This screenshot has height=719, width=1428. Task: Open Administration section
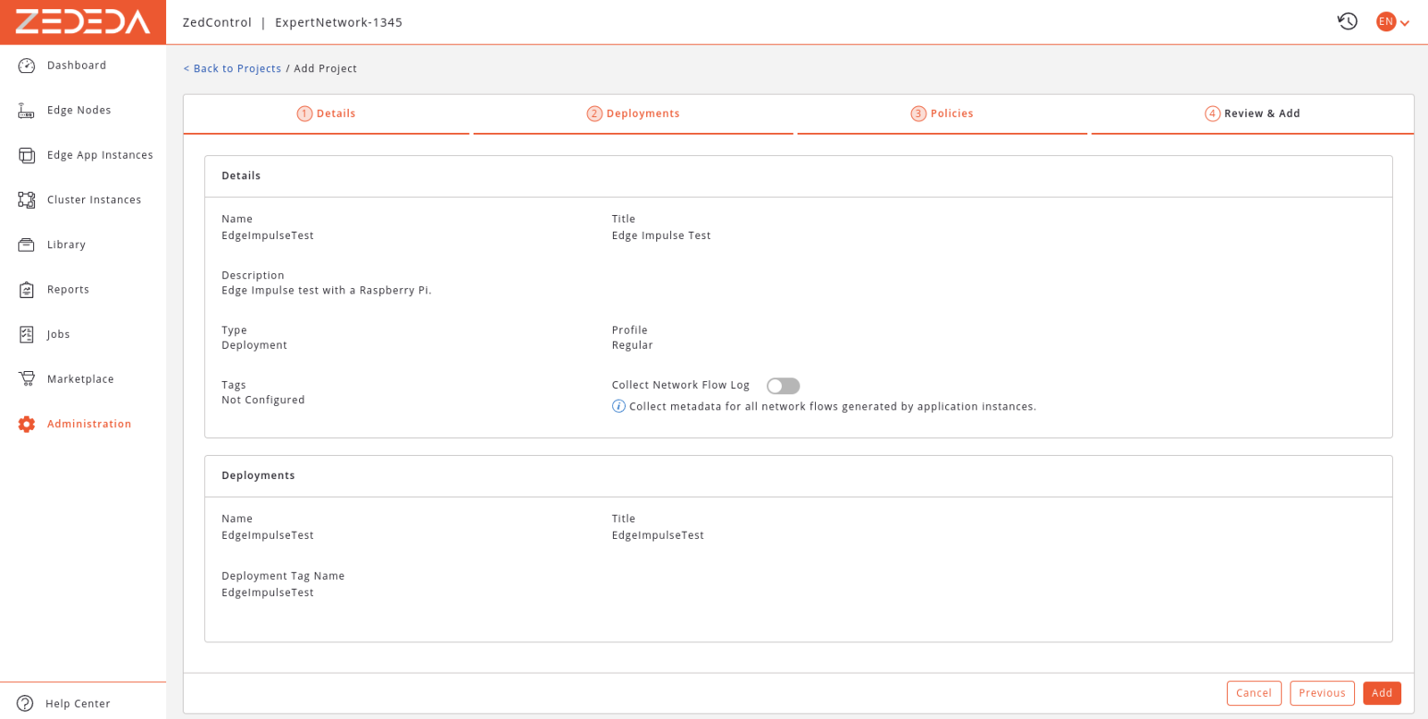(89, 425)
